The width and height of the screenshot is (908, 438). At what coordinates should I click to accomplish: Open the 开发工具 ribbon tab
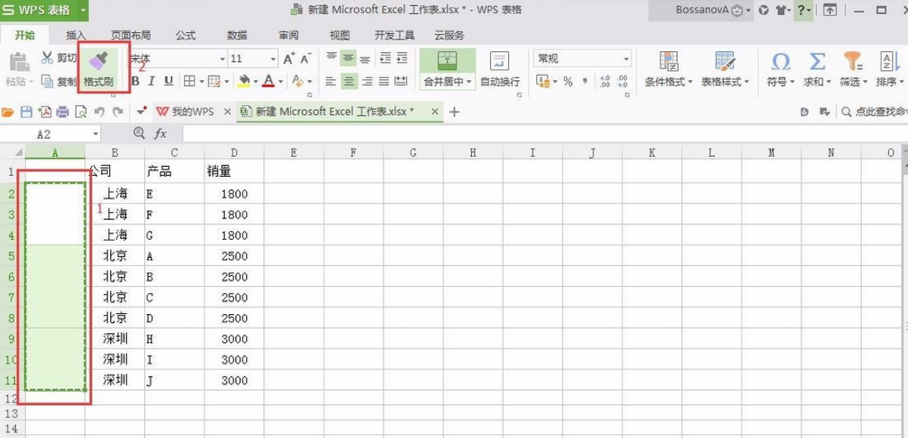pyautogui.click(x=394, y=36)
